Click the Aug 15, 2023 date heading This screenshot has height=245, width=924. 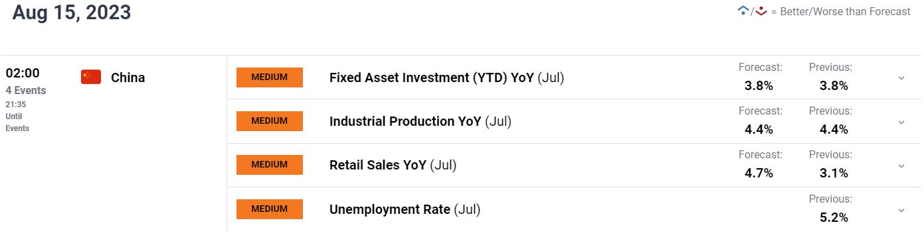tap(72, 12)
